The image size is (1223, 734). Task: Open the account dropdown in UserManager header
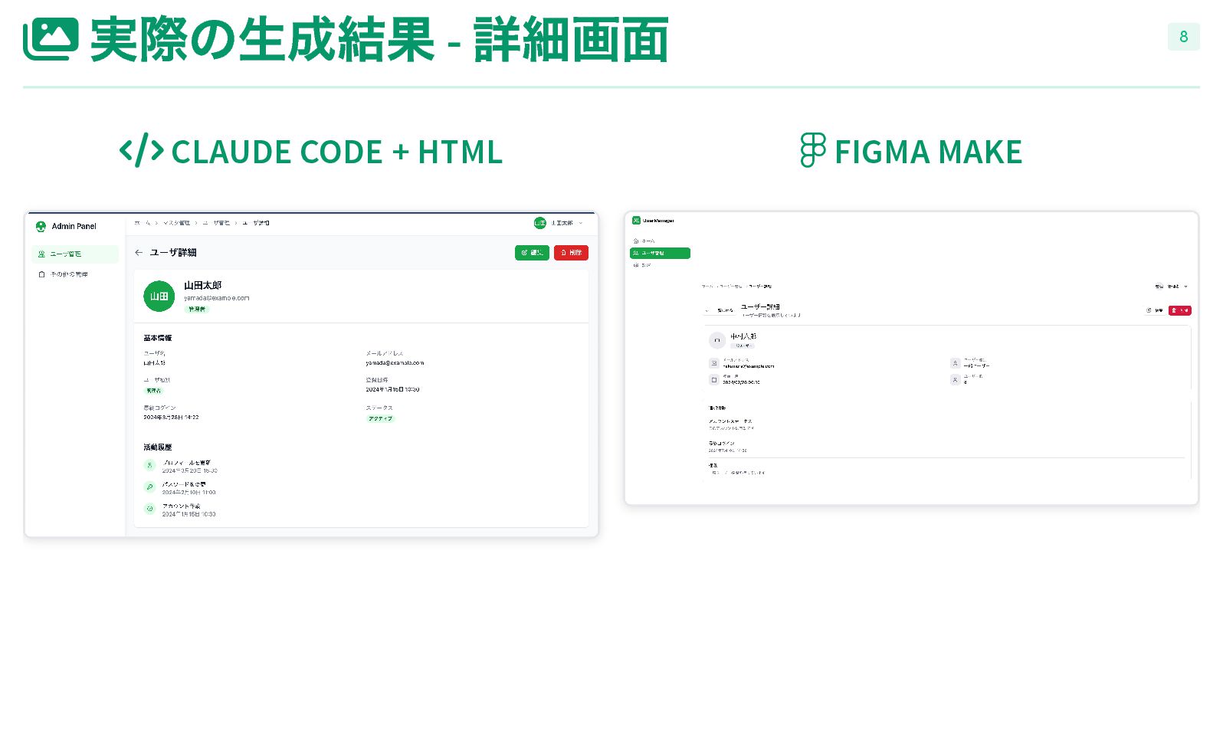click(x=1171, y=287)
